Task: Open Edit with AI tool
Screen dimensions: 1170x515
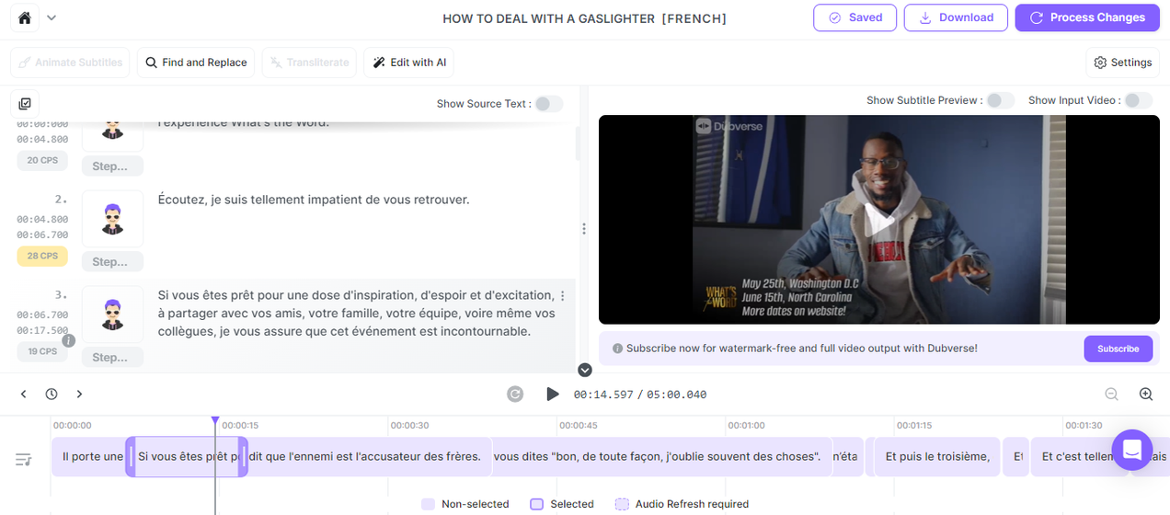Action: (x=409, y=63)
